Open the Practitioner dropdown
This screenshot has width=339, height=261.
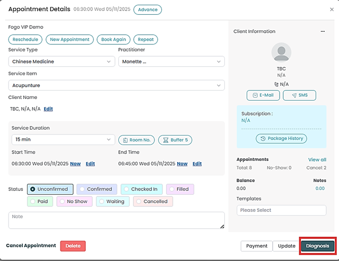click(171, 61)
